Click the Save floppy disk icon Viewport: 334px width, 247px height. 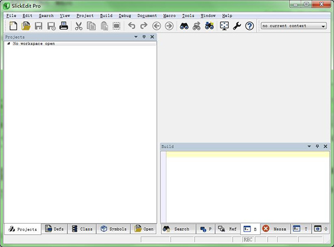pos(38,26)
